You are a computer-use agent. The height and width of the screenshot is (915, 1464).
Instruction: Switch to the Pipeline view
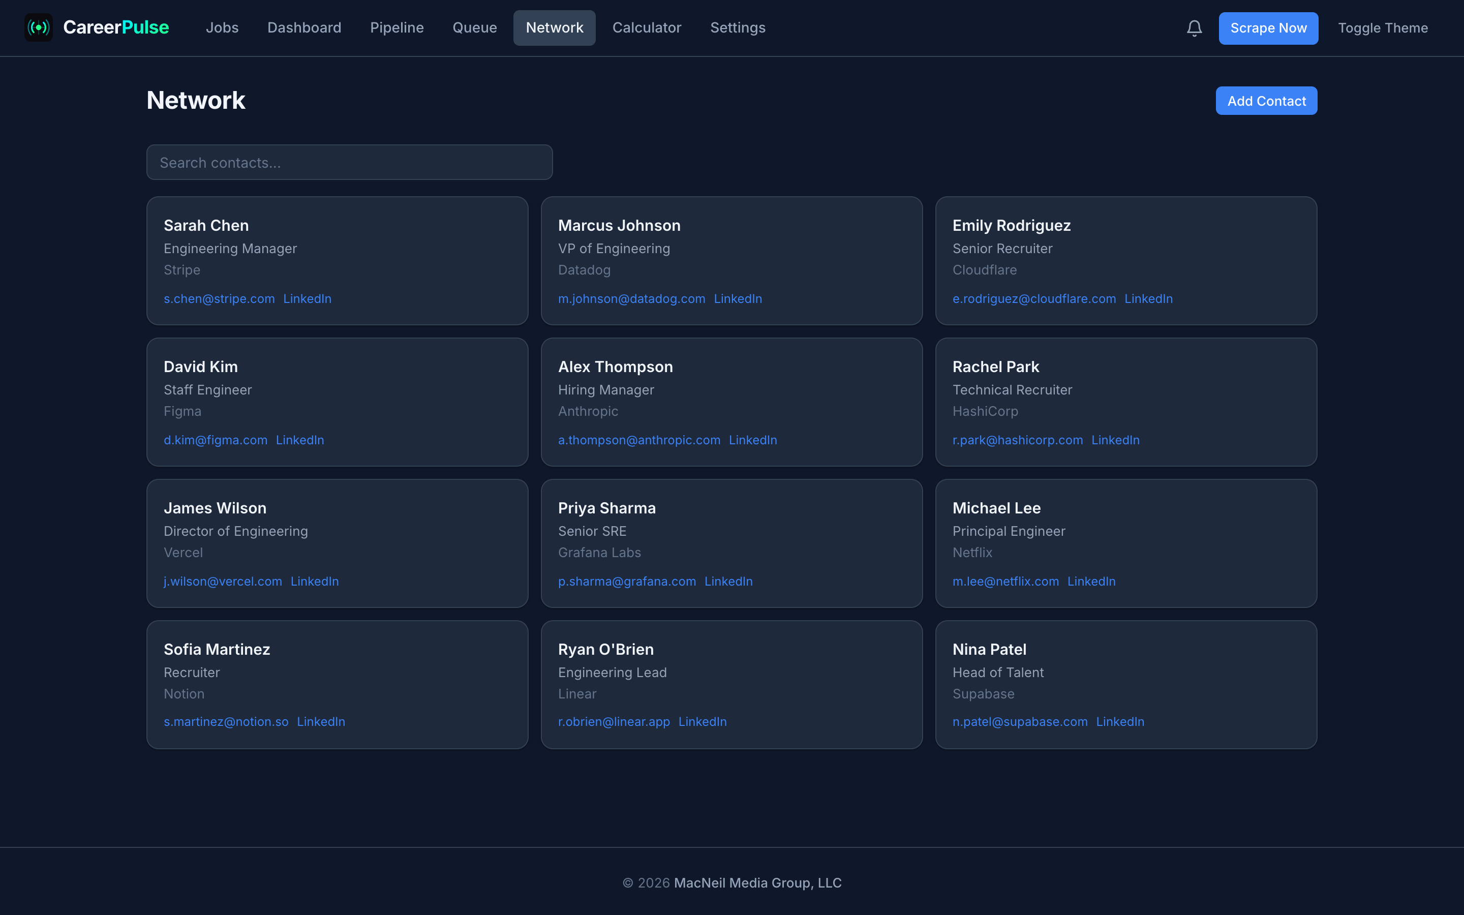[x=396, y=27]
